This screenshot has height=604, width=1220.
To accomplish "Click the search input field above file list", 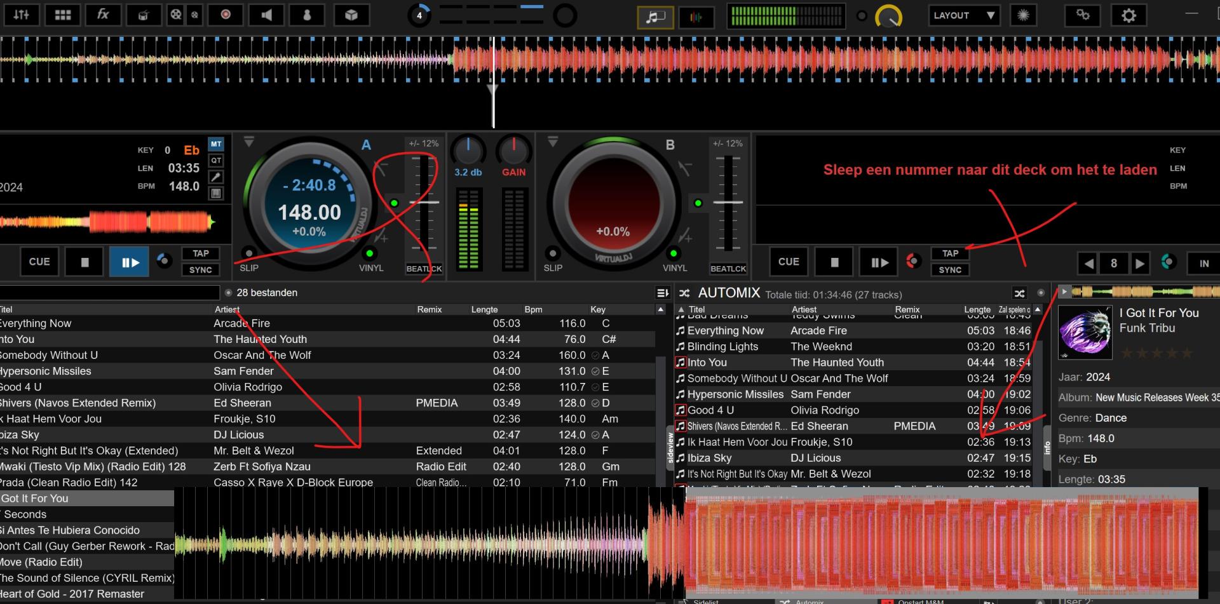I will coord(109,293).
